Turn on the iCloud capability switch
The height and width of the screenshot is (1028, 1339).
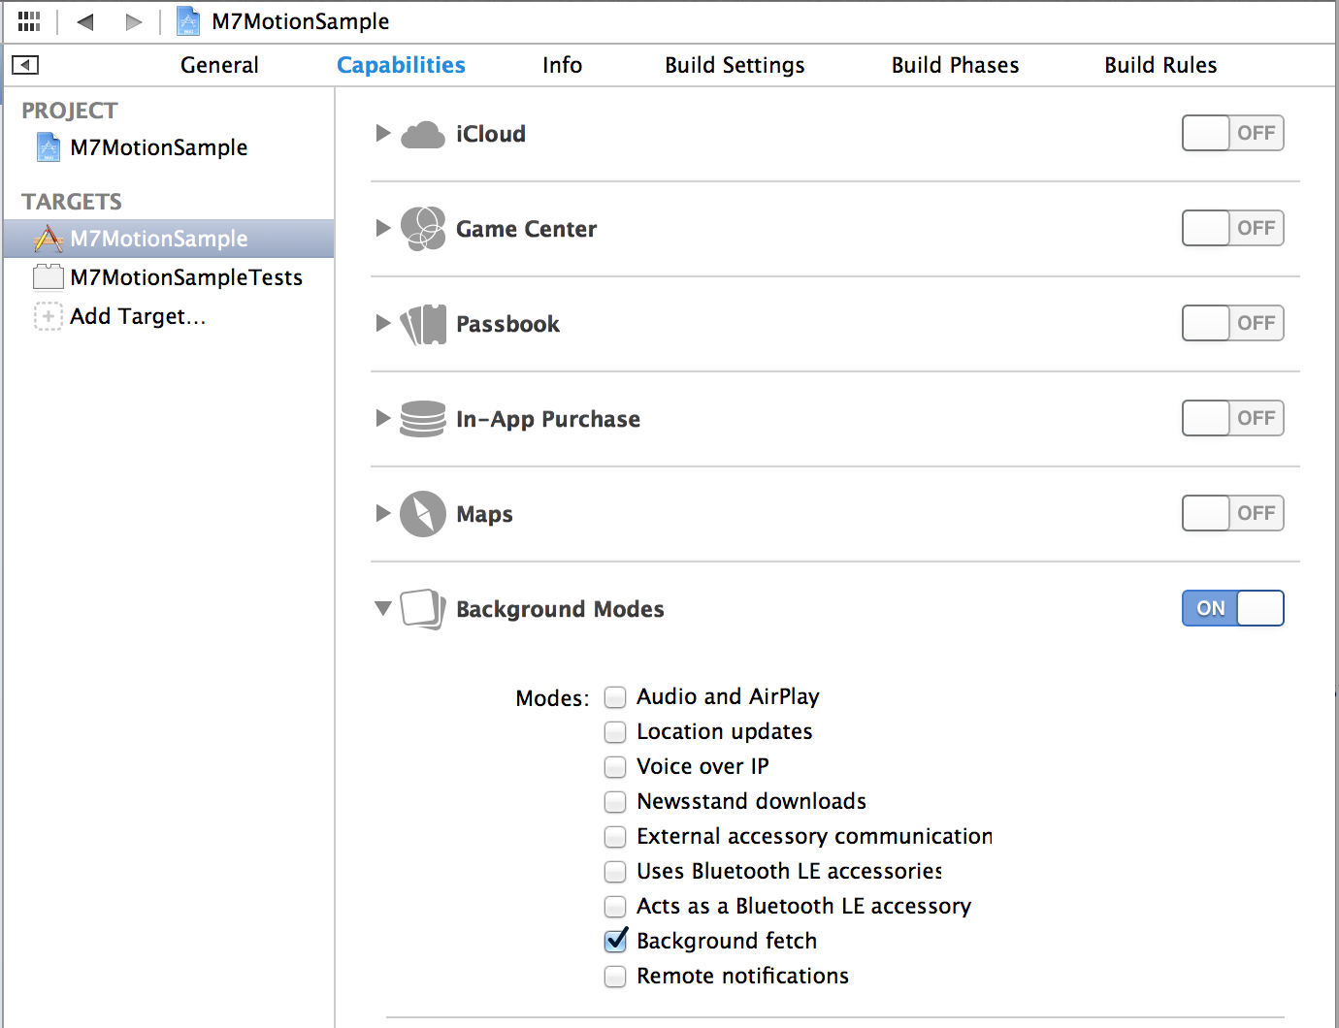click(1232, 133)
